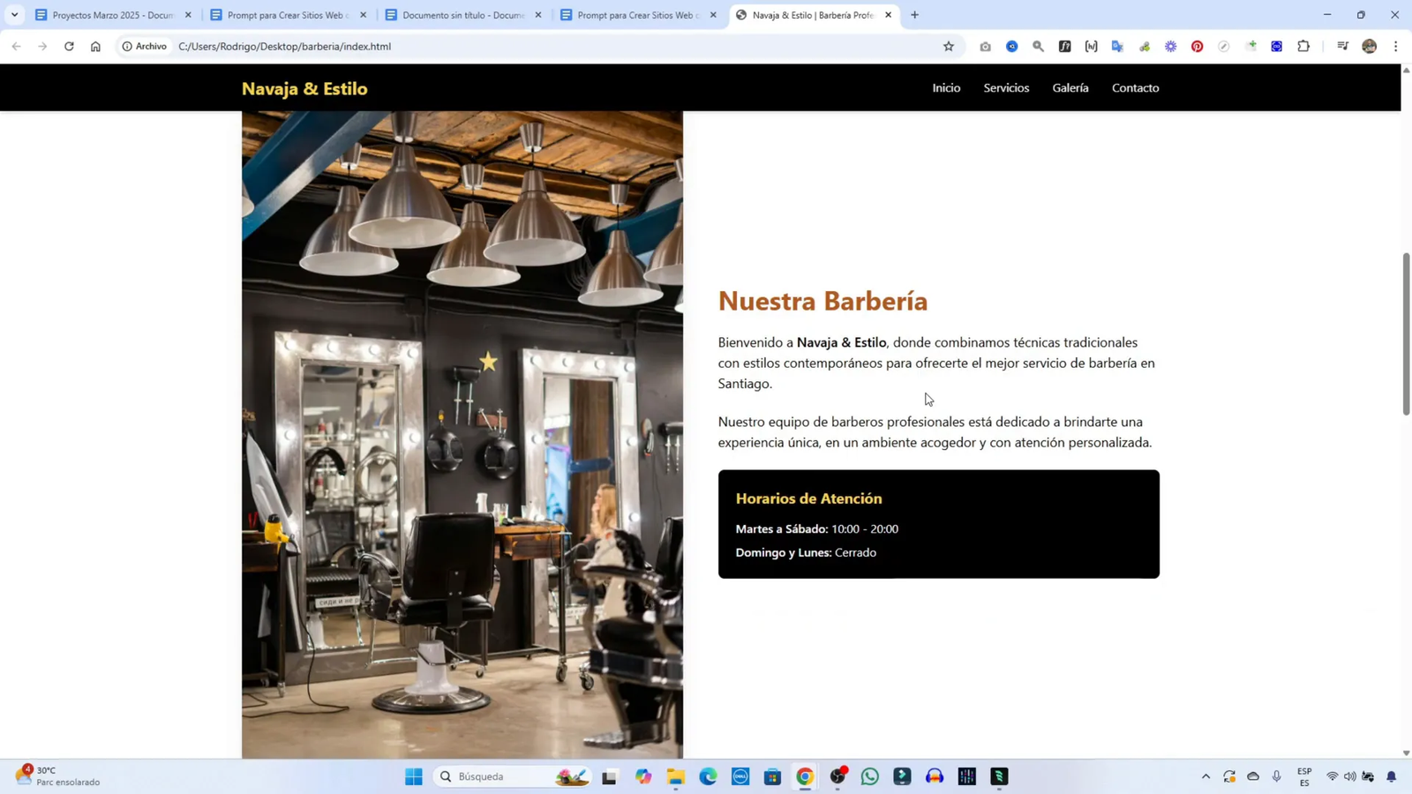The image size is (1412, 794).
Task: Bookmark the page using the star icon
Action: [x=947, y=46]
